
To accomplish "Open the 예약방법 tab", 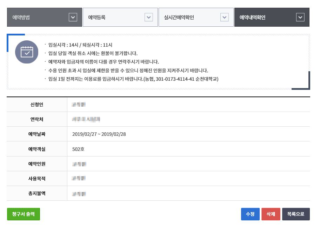I will coord(45,17).
